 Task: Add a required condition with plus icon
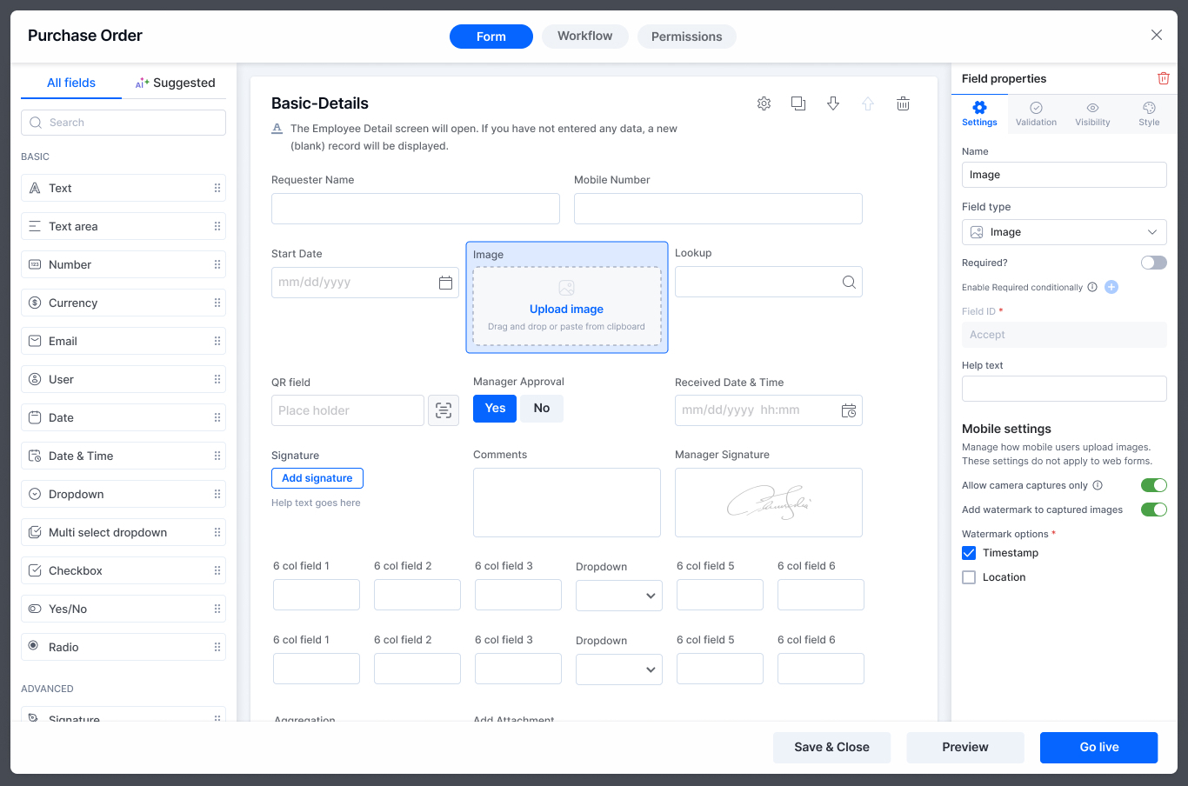tap(1111, 287)
